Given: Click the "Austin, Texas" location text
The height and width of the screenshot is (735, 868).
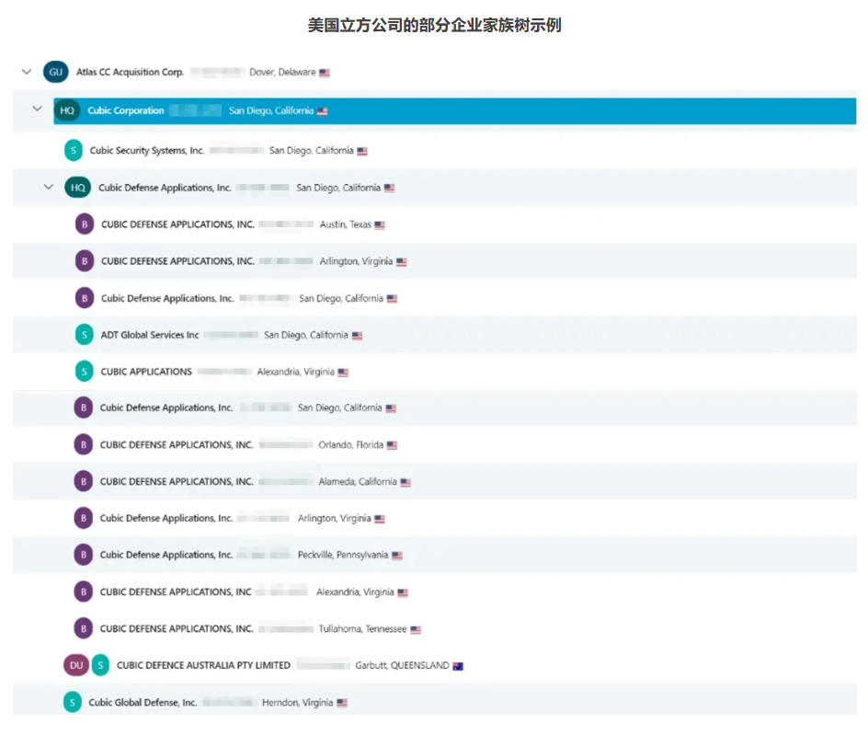Looking at the screenshot, I should click(x=346, y=224).
